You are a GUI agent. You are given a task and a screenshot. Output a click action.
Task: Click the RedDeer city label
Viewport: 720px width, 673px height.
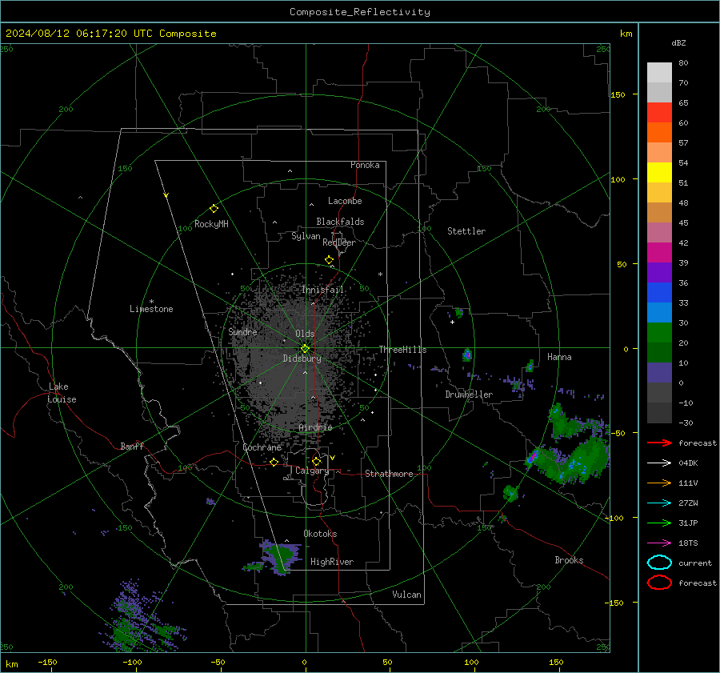[x=339, y=242]
